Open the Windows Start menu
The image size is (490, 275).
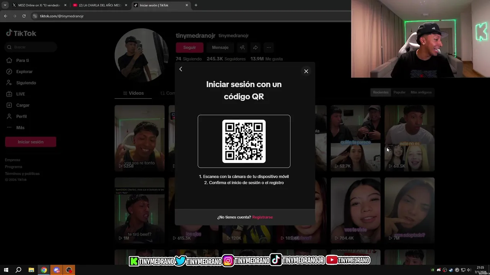[6, 270]
